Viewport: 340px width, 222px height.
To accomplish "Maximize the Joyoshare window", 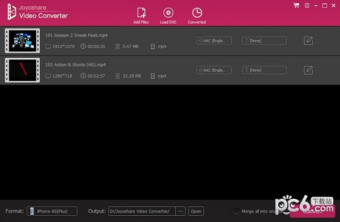I will [325, 6].
